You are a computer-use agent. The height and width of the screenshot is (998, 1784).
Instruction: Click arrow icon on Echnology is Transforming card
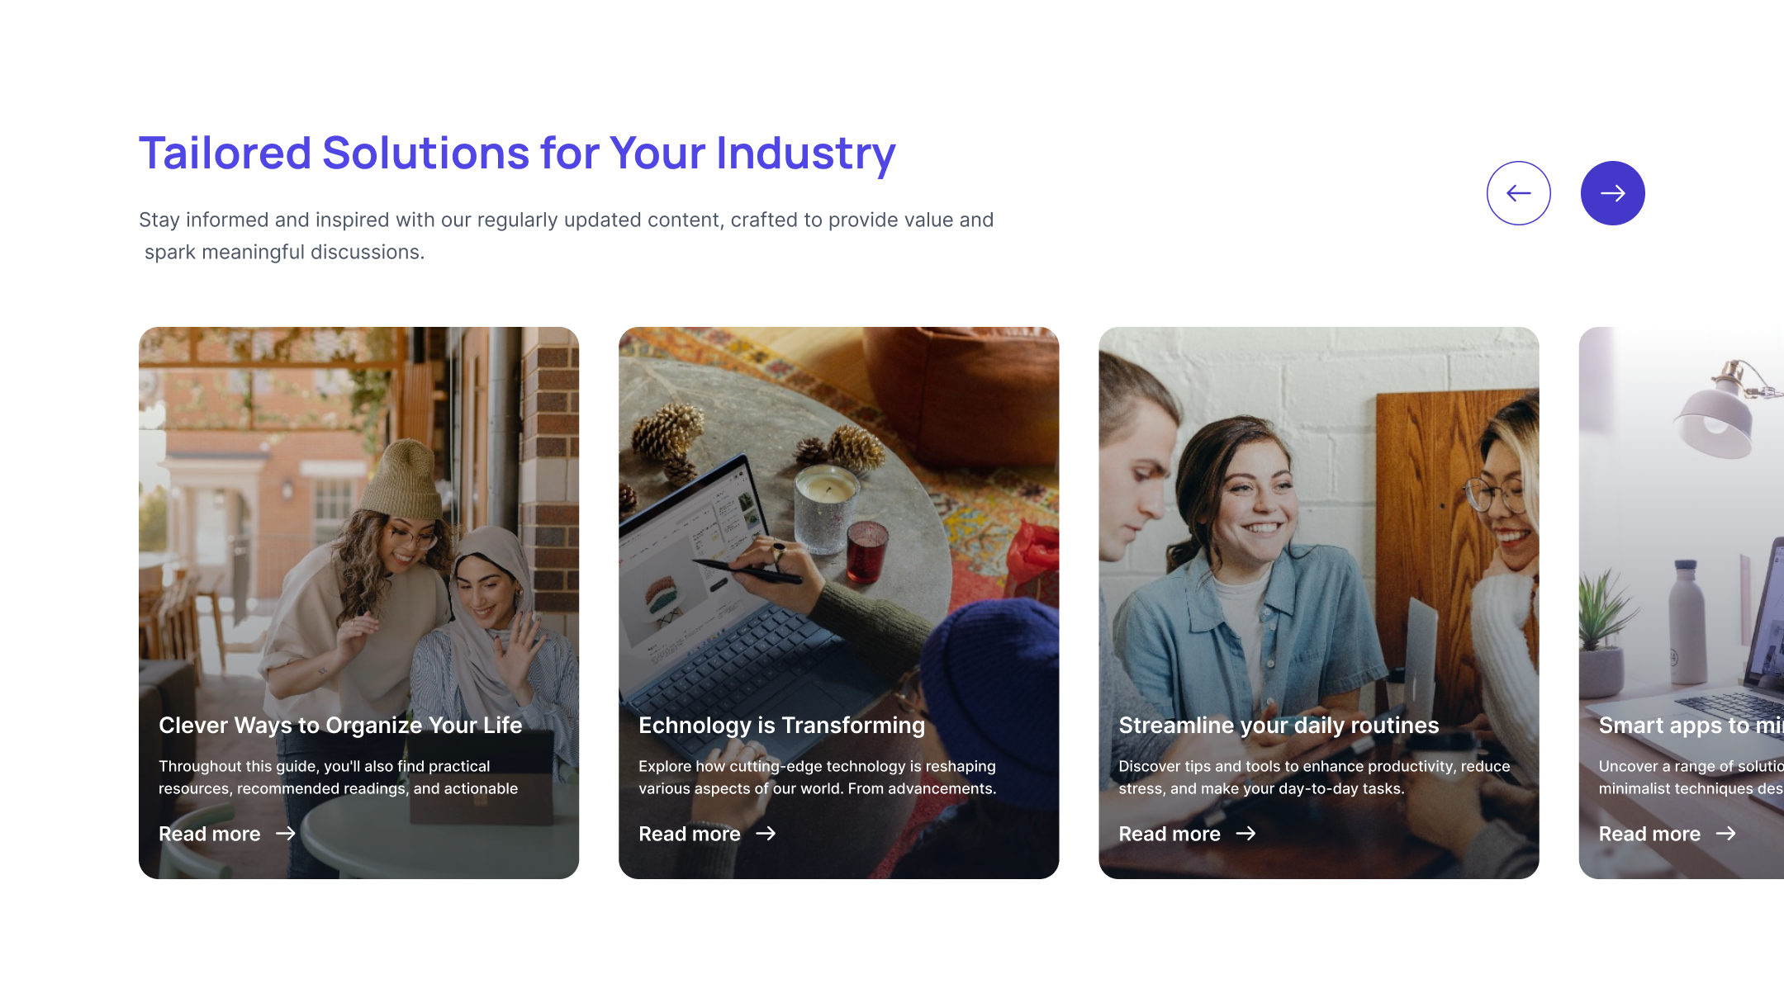click(766, 834)
